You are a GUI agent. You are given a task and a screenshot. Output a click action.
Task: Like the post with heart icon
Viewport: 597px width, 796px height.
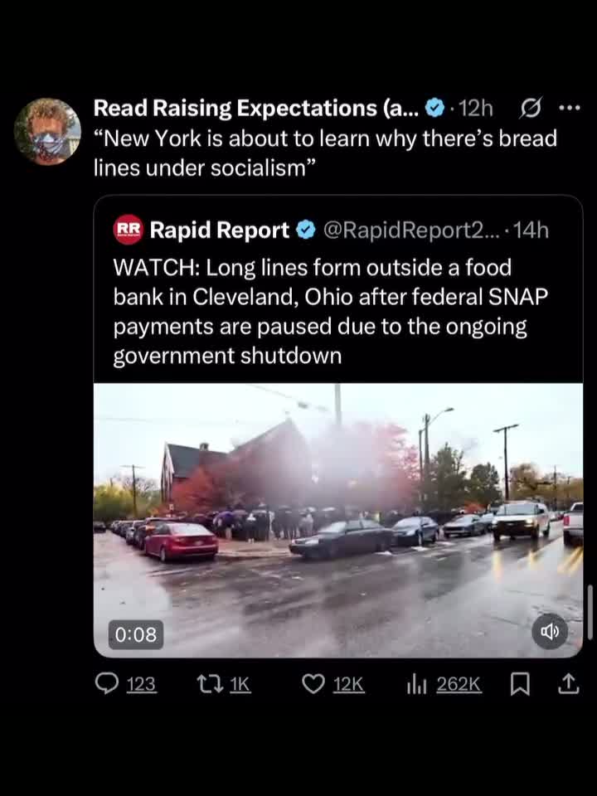point(313,685)
